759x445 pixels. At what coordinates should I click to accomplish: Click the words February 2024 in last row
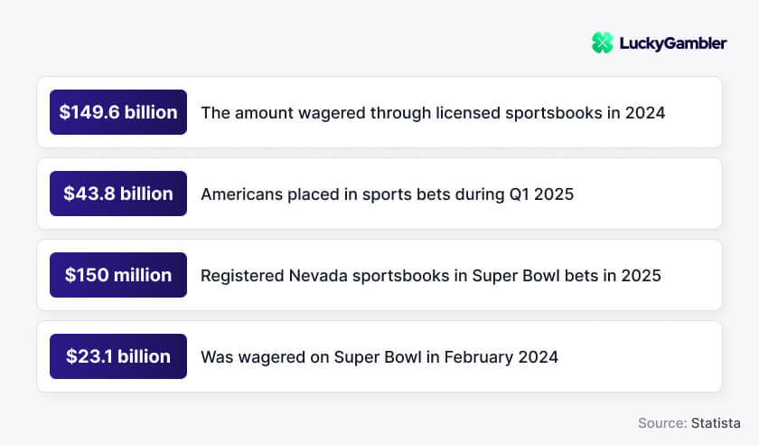click(501, 357)
